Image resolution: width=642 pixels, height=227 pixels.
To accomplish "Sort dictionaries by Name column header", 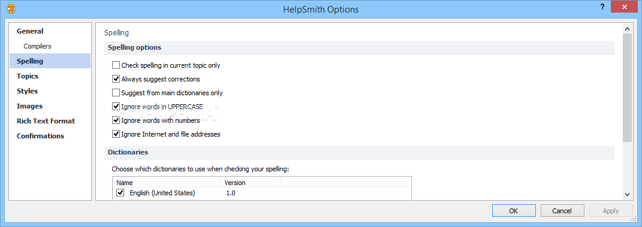I will coord(167,183).
